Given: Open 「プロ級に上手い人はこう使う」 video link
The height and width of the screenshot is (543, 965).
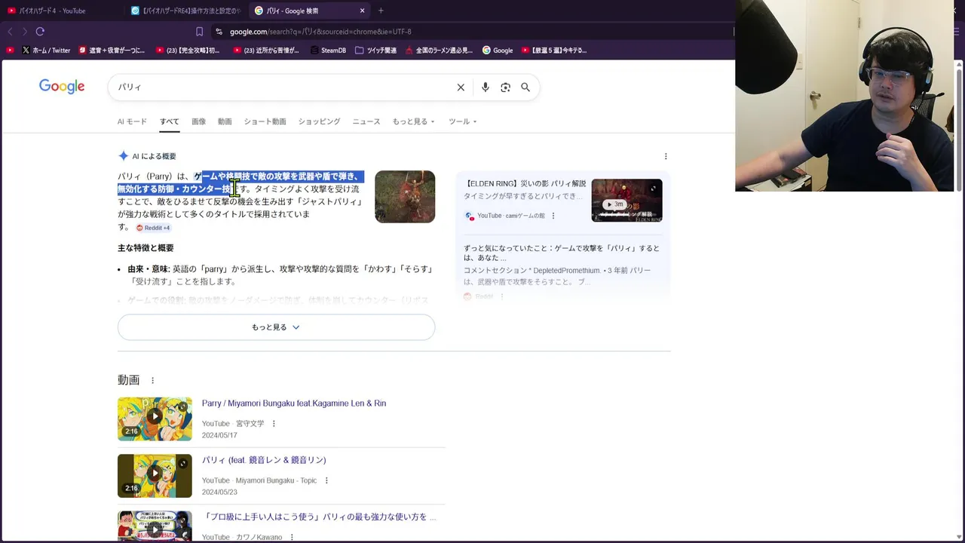Looking at the screenshot, I should pos(319,517).
